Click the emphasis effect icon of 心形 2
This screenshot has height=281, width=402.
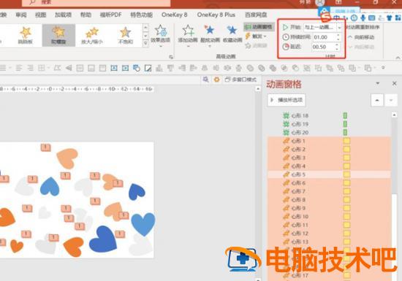[286, 150]
